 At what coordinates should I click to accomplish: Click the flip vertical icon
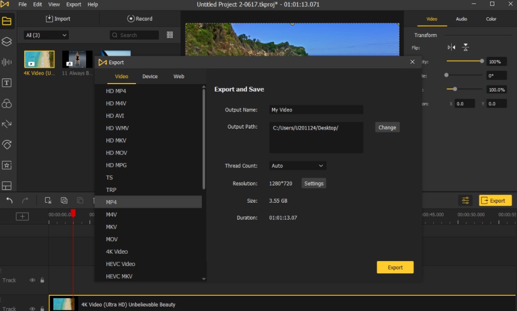click(x=465, y=47)
